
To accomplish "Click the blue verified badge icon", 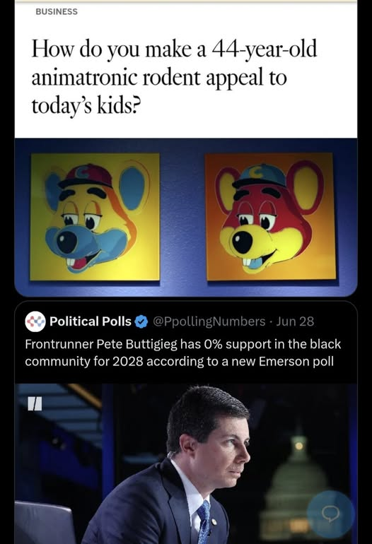I will pos(141,321).
